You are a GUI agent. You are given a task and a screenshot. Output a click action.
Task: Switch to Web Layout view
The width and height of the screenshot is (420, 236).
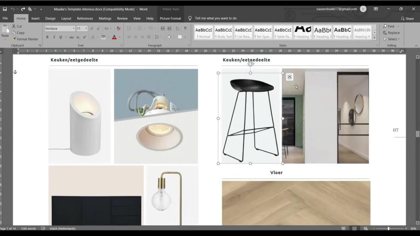(x=365, y=228)
